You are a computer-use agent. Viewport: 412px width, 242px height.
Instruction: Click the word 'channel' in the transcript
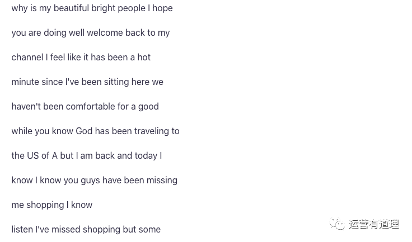[27, 58]
